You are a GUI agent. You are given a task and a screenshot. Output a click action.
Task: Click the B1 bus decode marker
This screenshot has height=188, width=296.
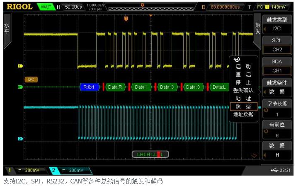point(19,87)
